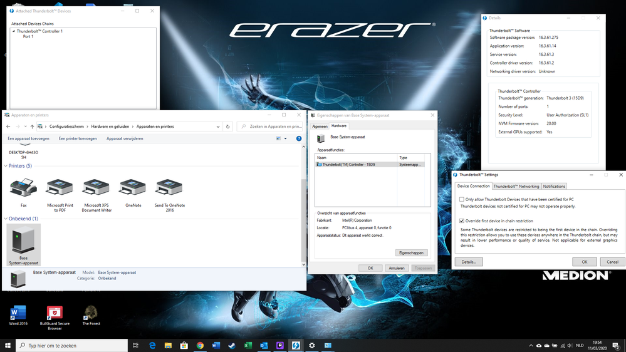Collapse the Thunderbolt Controller 1 tree node

click(x=14, y=31)
